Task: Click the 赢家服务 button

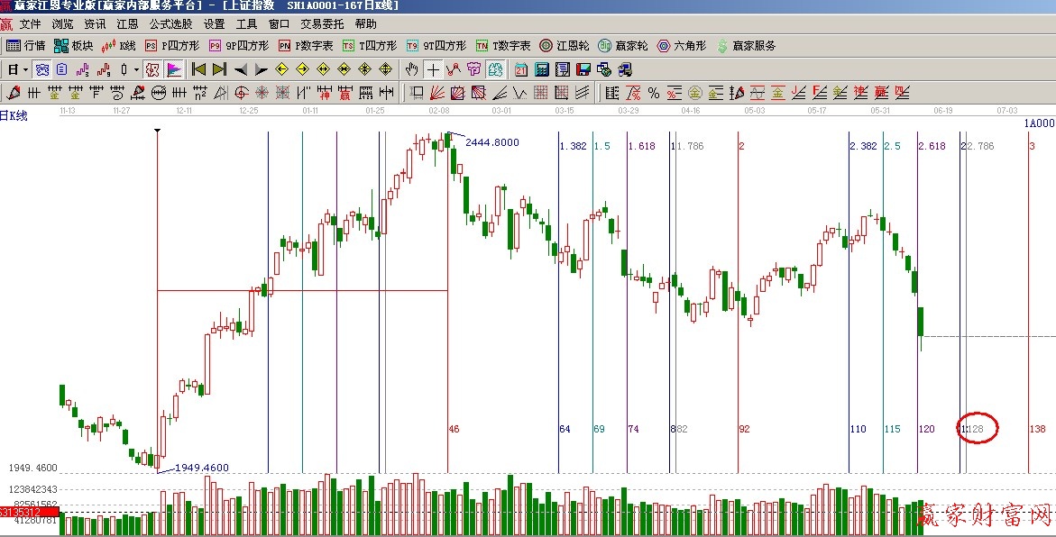Action: point(745,45)
